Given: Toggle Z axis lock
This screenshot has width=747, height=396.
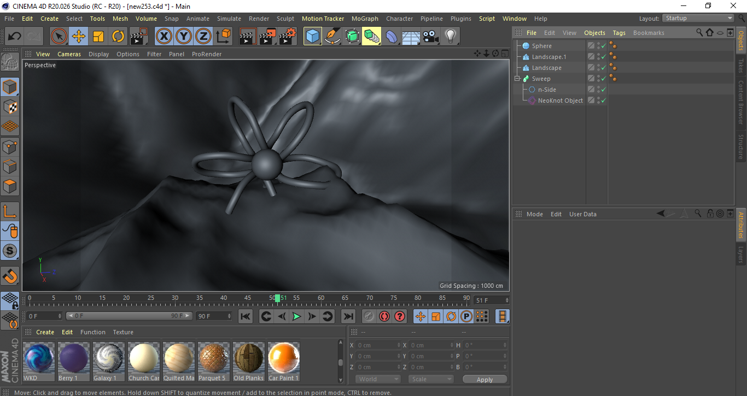Looking at the screenshot, I should (x=203, y=37).
